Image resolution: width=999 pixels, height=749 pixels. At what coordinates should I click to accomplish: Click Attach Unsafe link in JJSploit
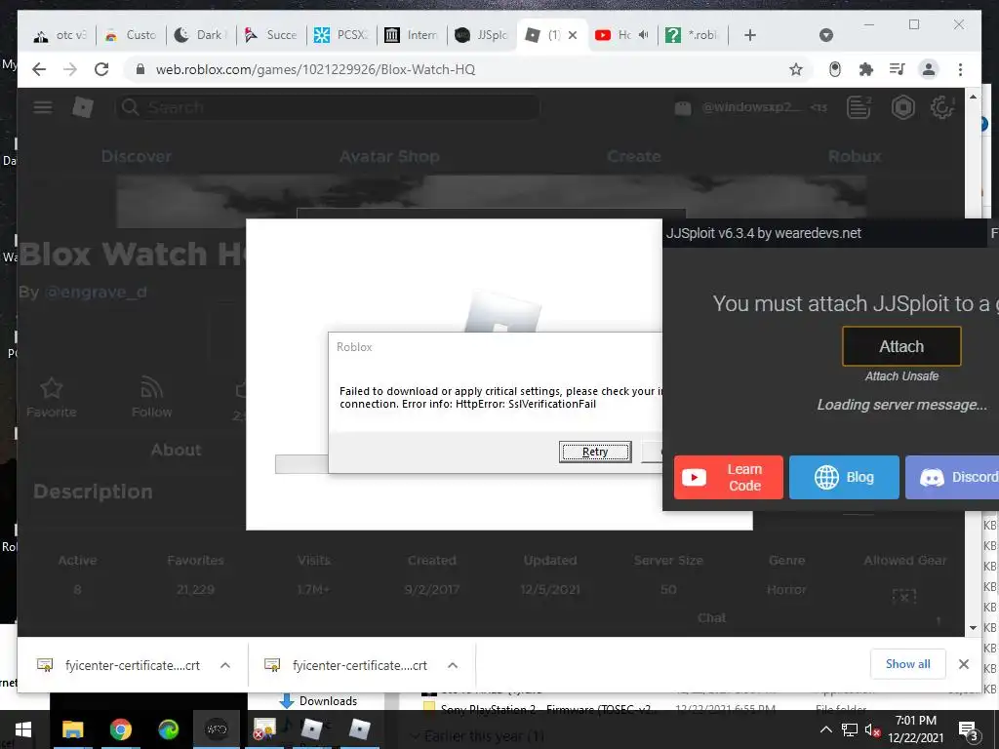point(901,376)
